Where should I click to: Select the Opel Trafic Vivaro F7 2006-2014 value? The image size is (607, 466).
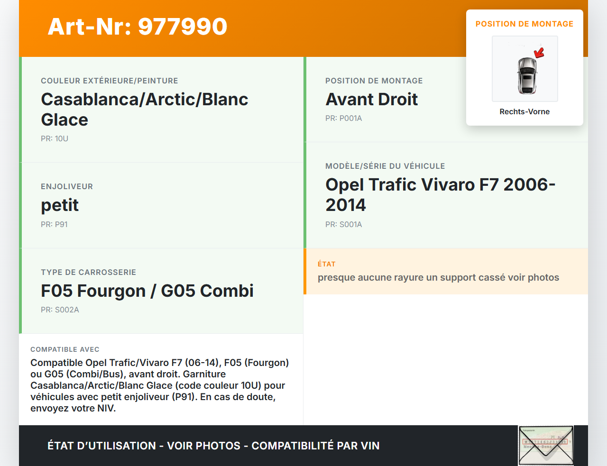[441, 195]
